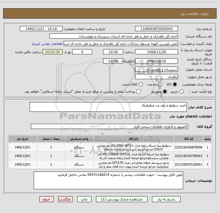220x213 pixels.
Task: Click the نام کالا column header
Action: click(x=134, y=139)
